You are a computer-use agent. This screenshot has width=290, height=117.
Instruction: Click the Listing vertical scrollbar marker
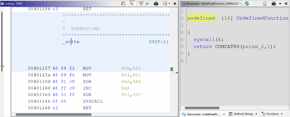[x=172, y=69]
